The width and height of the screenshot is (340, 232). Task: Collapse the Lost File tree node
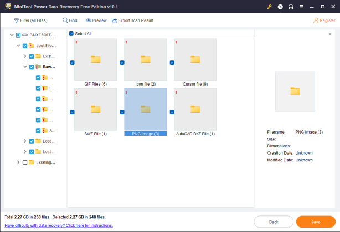pyautogui.click(x=18, y=45)
